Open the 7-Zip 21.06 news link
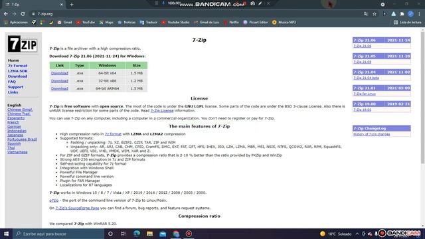 click(x=362, y=46)
